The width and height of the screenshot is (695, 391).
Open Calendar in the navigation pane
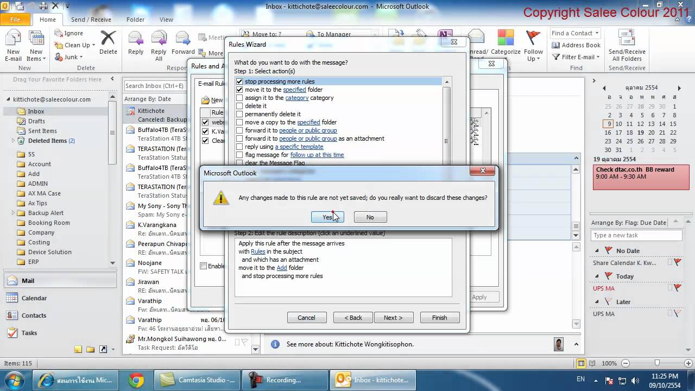point(60,298)
